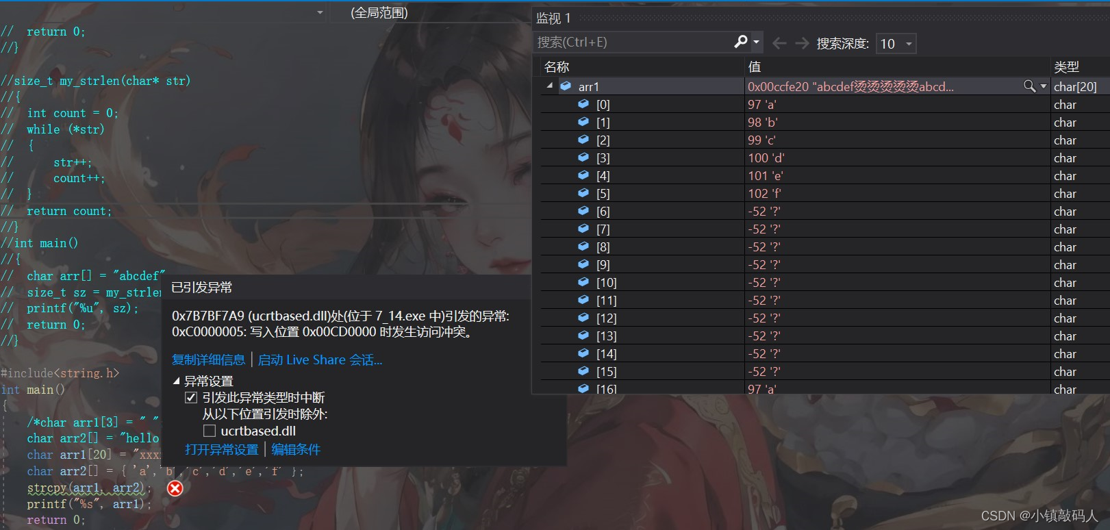Click the strcpy(arr1, arr2) code line

89,488
